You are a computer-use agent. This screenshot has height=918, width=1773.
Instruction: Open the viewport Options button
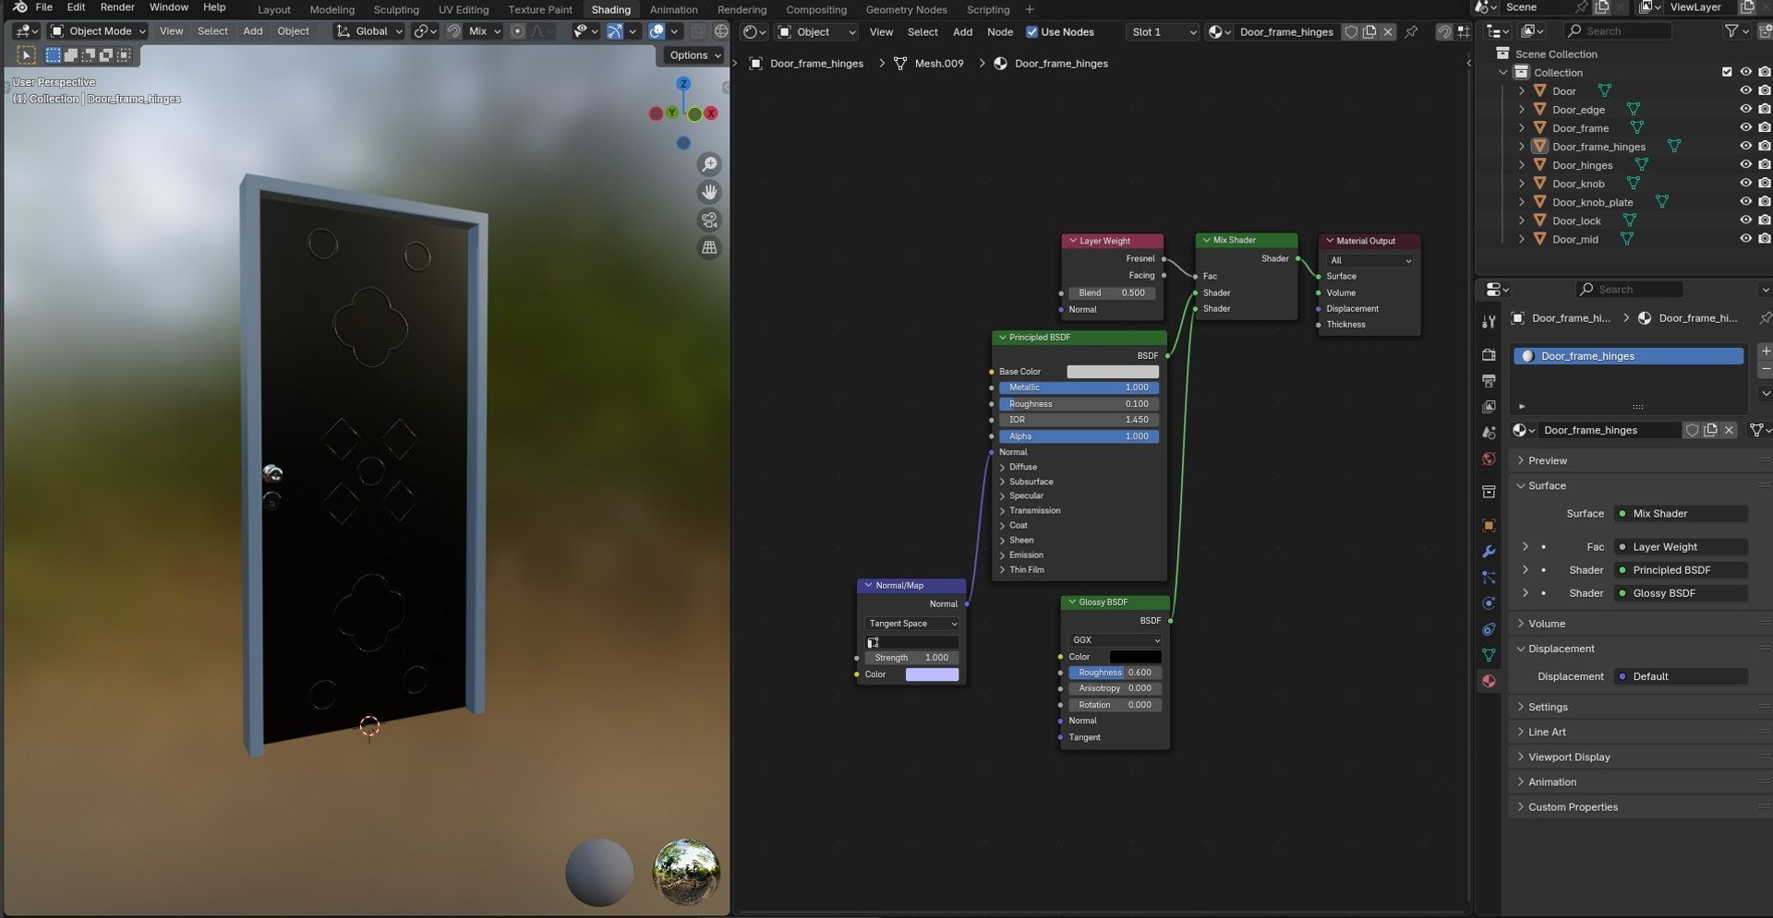(x=694, y=55)
